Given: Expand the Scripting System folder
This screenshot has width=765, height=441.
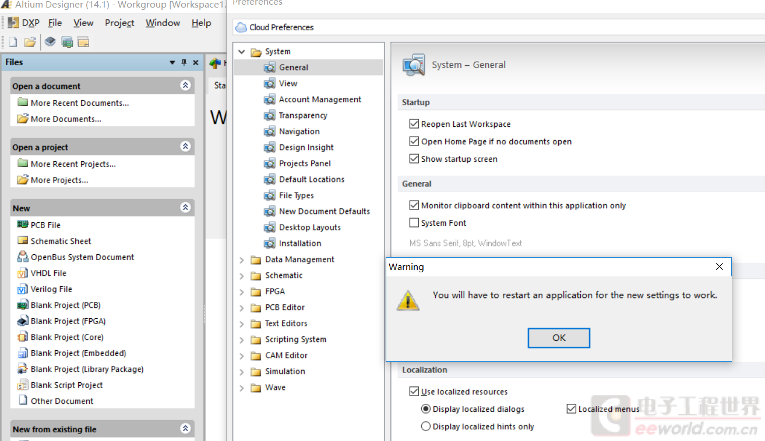Looking at the screenshot, I should pyautogui.click(x=242, y=339).
